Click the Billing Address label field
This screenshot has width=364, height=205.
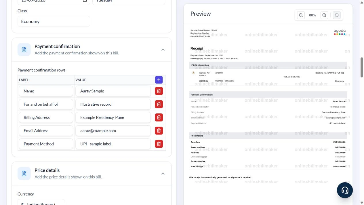click(x=46, y=117)
